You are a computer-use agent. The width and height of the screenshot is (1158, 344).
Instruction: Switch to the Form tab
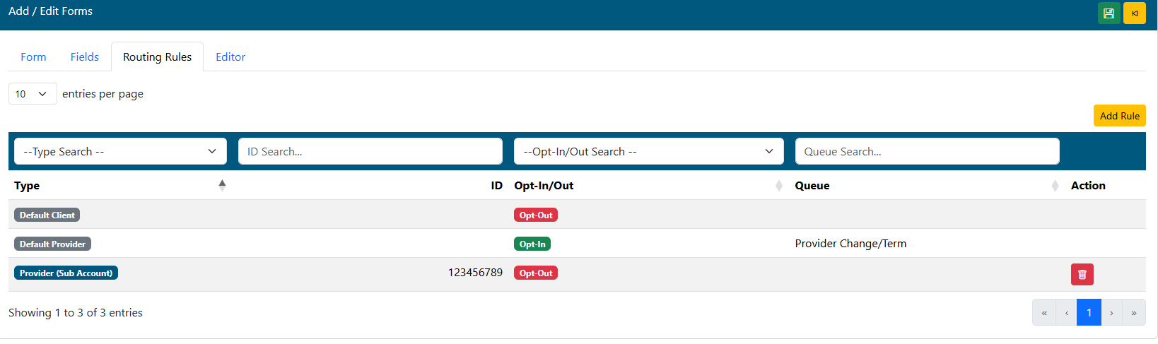(x=33, y=57)
